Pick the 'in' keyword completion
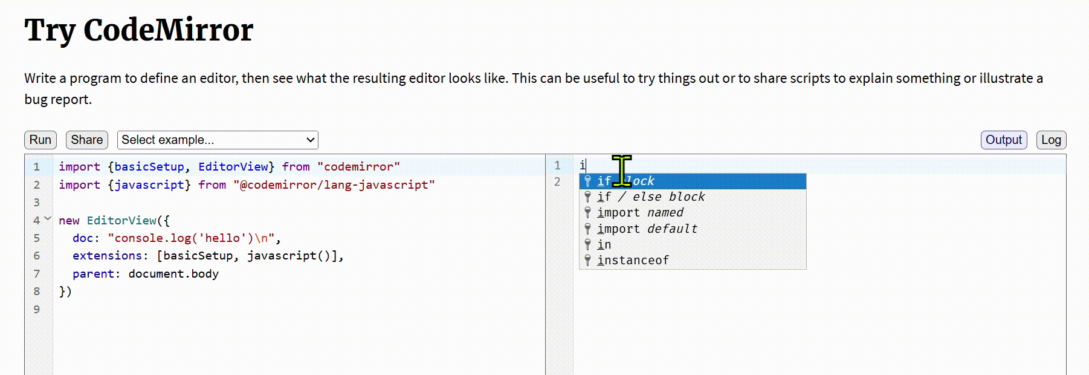The image size is (1089, 375). 693,244
